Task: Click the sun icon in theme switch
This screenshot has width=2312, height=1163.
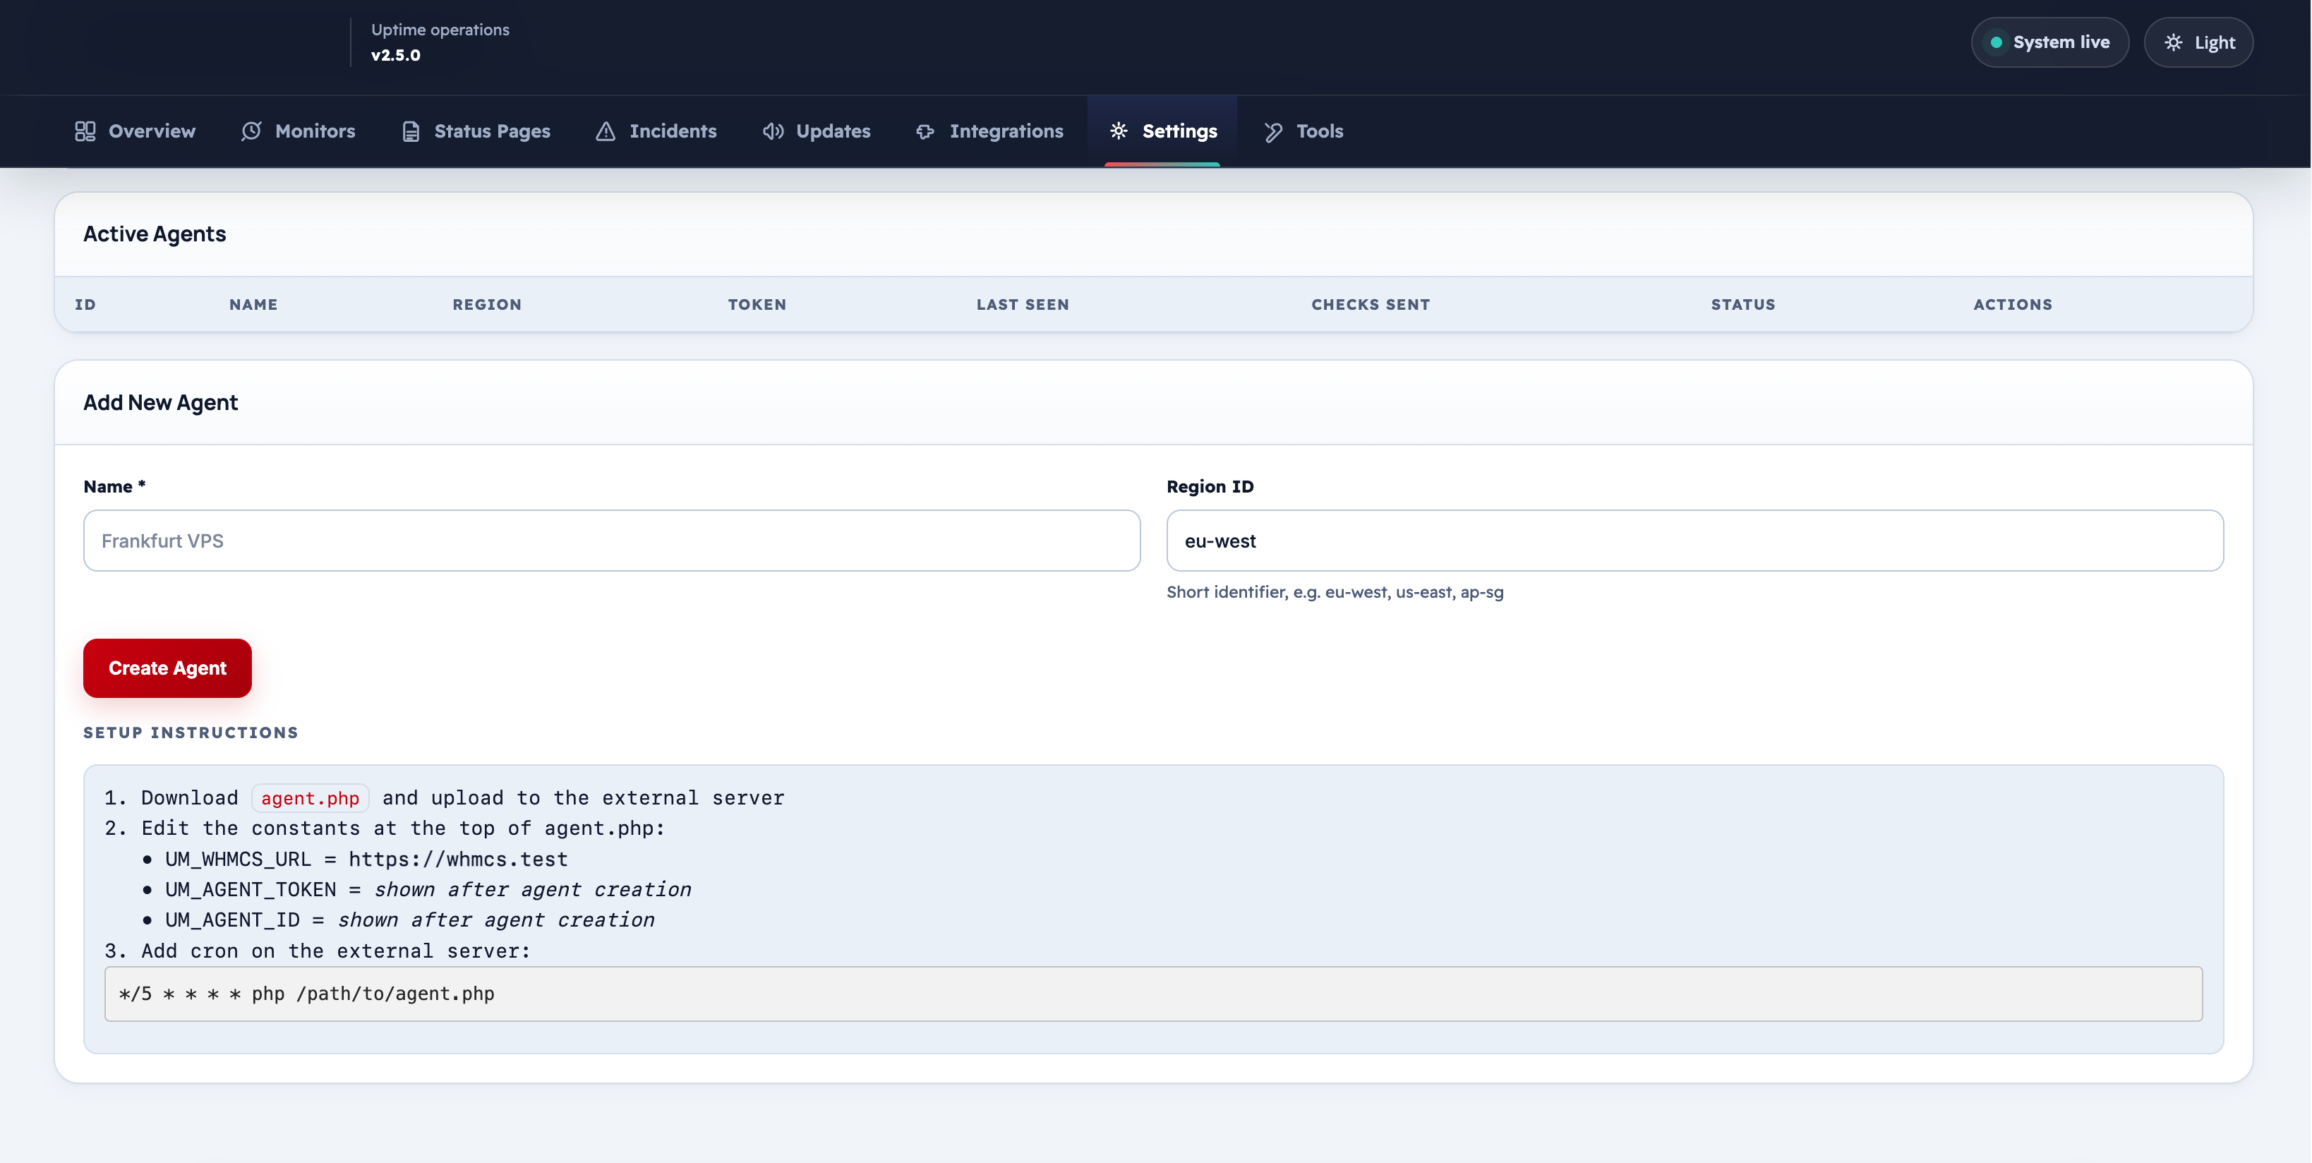Action: pos(2173,42)
